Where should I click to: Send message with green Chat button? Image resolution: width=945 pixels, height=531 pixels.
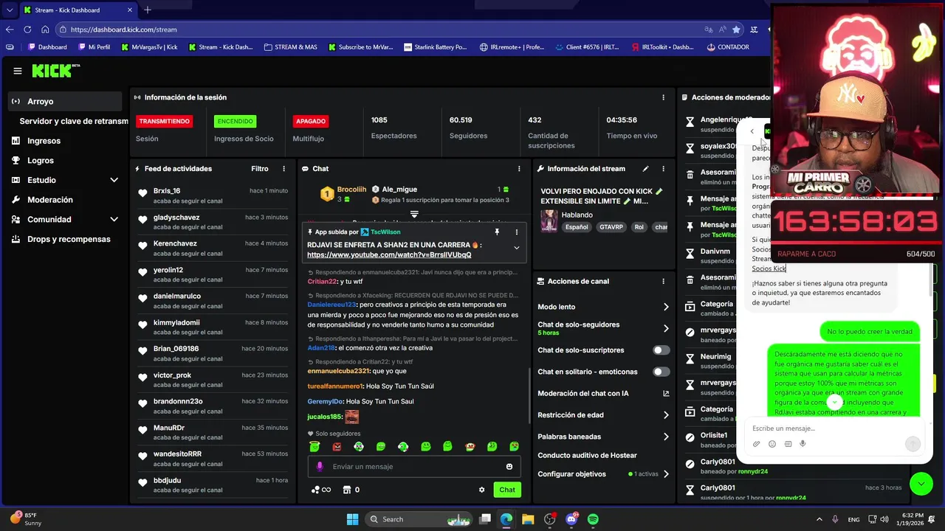tap(507, 490)
